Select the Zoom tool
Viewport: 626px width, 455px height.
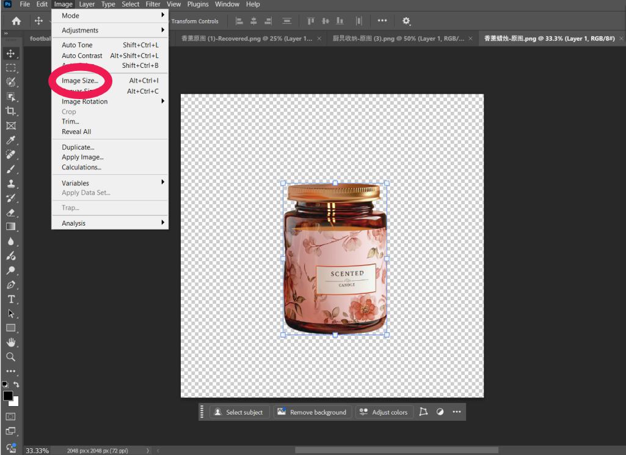pos(11,357)
